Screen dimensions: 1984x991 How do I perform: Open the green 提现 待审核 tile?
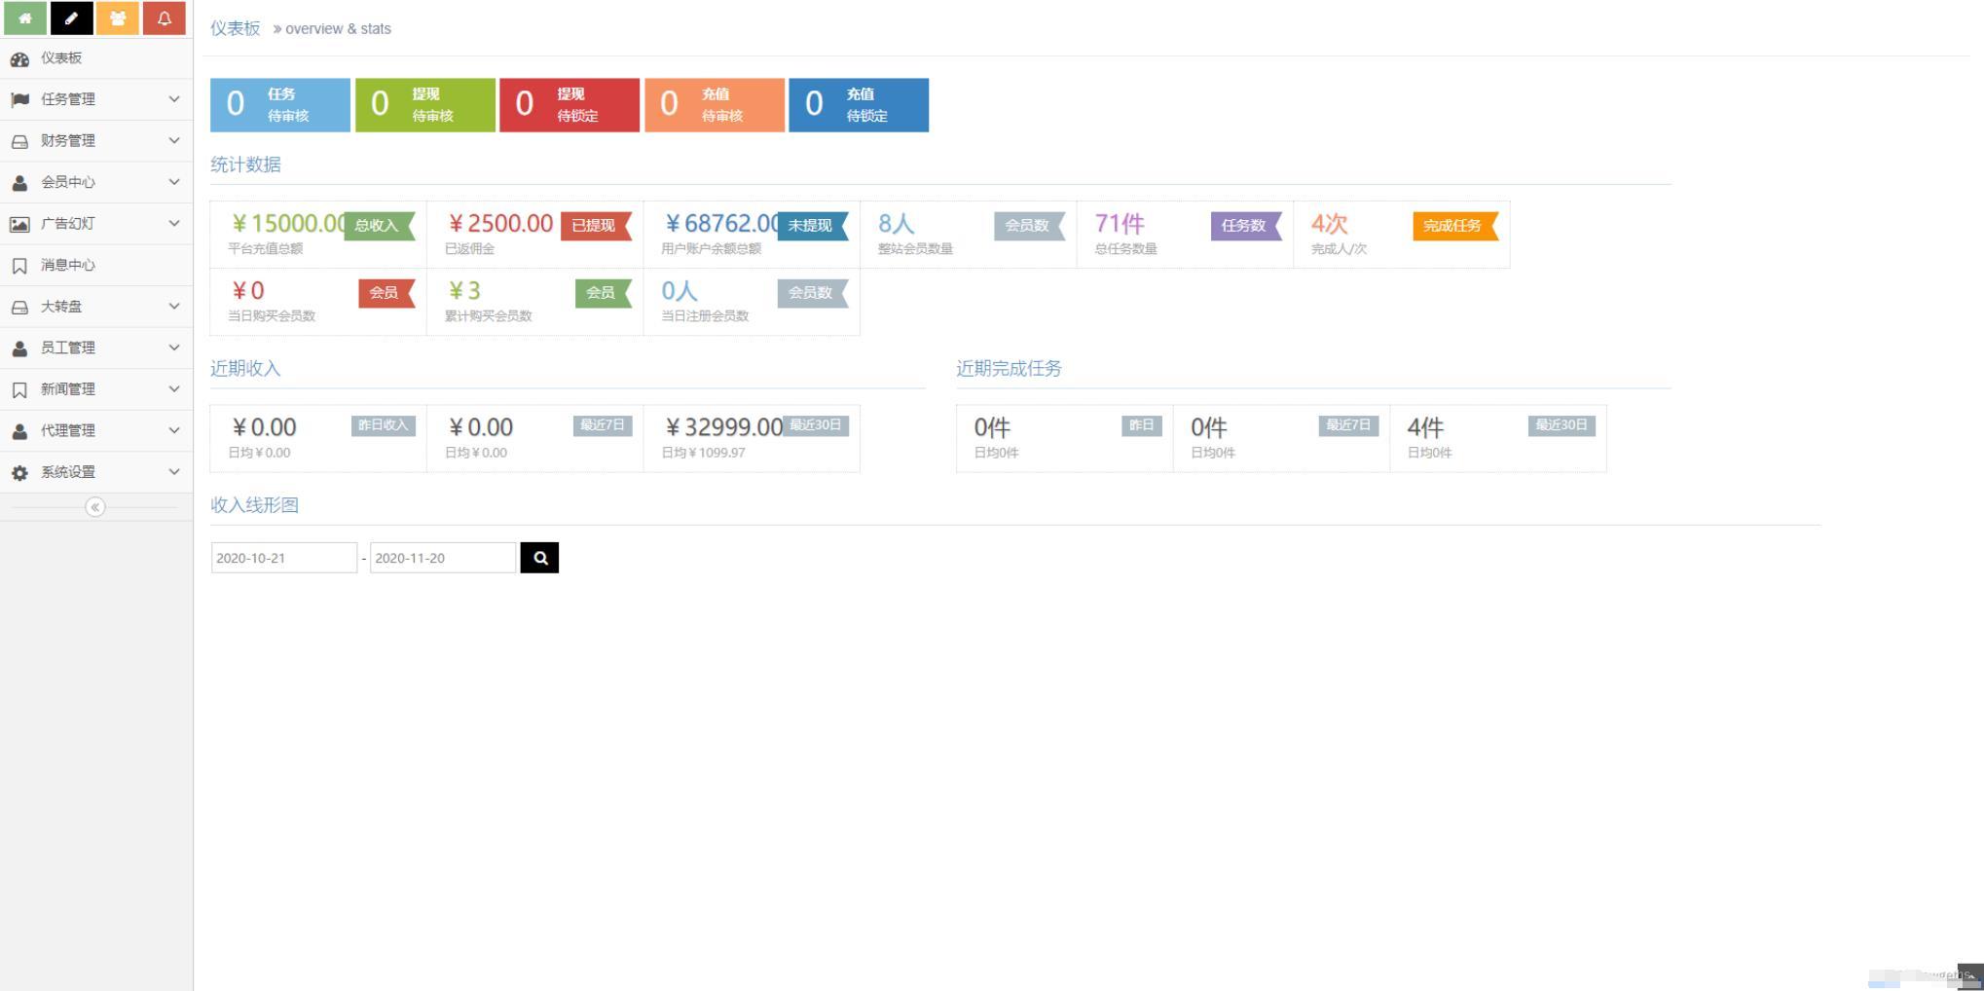425,105
